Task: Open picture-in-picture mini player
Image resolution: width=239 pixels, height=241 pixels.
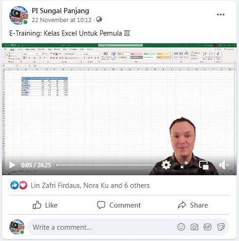Action: [x=204, y=165]
